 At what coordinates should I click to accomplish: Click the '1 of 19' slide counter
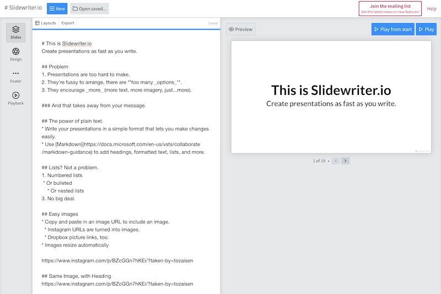tap(319, 161)
